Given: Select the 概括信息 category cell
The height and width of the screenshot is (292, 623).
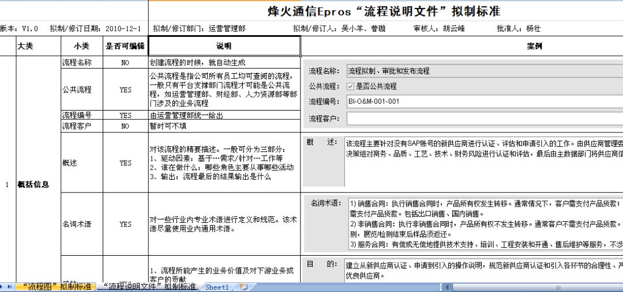Looking at the screenshot, I should [x=38, y=185].
